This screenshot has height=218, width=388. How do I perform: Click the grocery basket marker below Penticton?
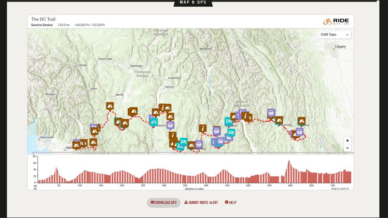pyautogui.click(x=170, y=125)
